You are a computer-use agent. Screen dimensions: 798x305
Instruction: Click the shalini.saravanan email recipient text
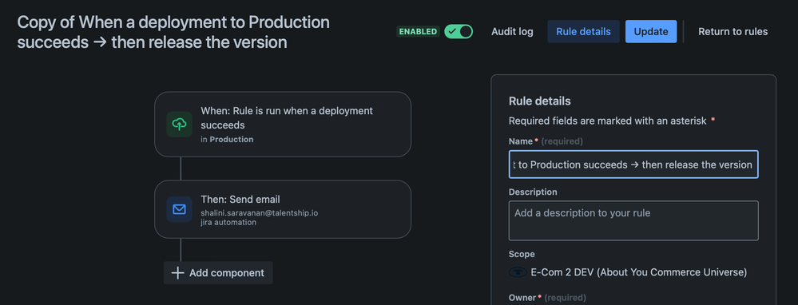(x=259, y=213)
